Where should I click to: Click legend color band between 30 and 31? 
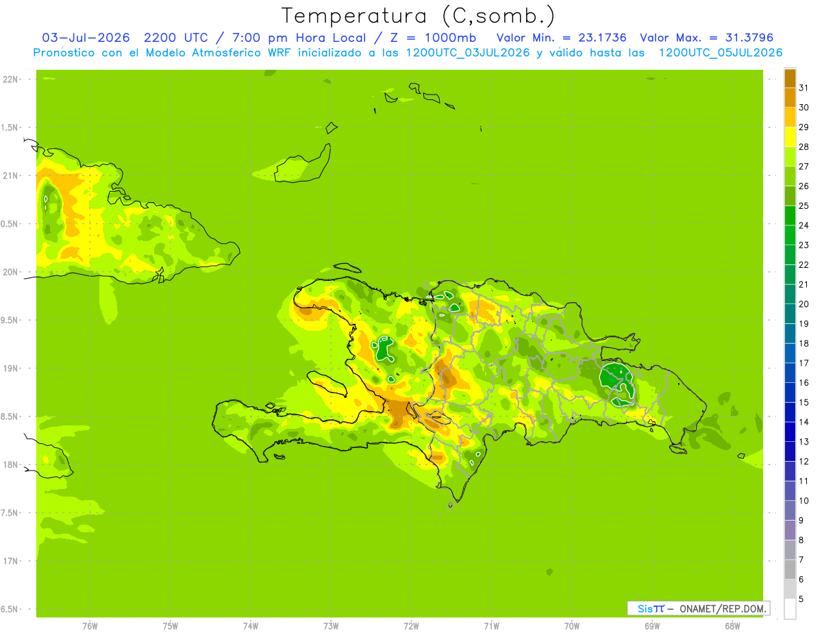pos(790,97)
